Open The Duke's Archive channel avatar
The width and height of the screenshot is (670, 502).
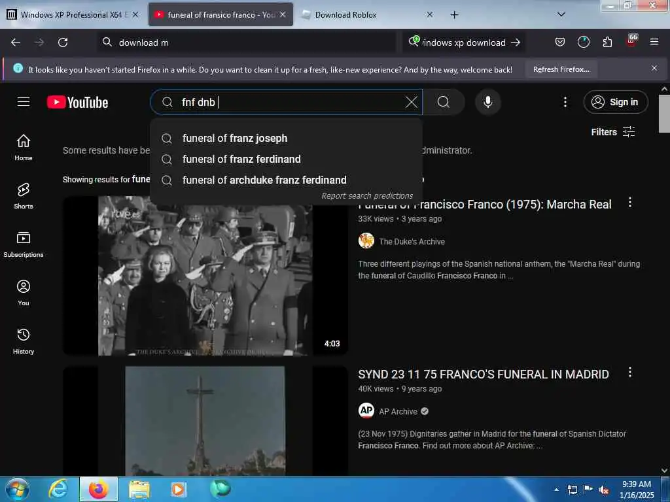(366, 241)
